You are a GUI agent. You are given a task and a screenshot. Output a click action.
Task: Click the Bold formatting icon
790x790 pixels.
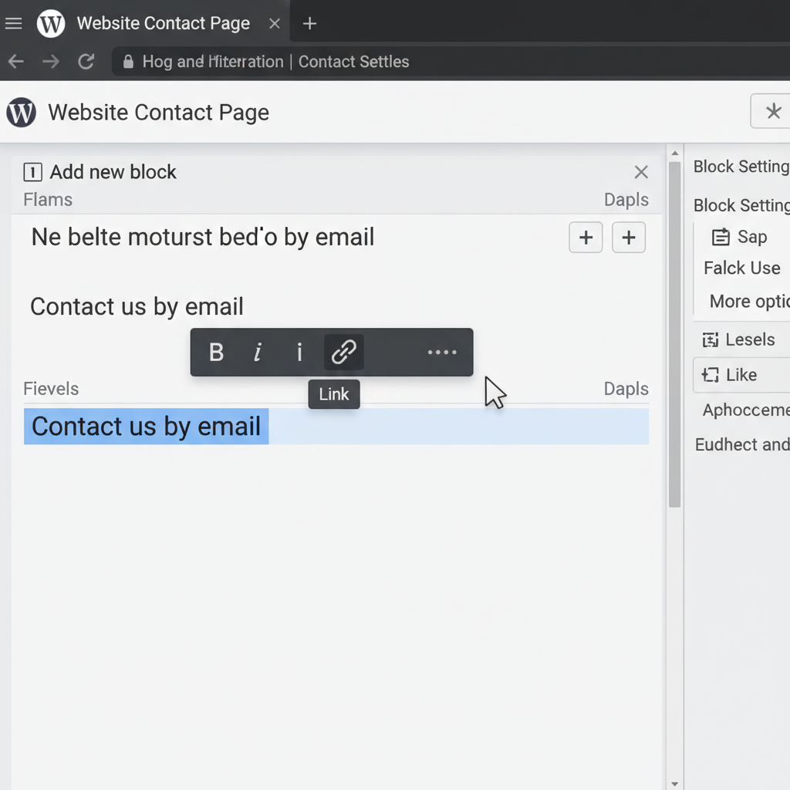click(217, 353)
